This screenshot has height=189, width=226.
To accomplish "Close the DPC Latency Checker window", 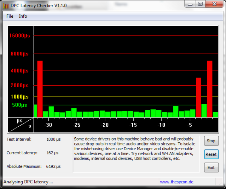I will click(x=214, y=4).
